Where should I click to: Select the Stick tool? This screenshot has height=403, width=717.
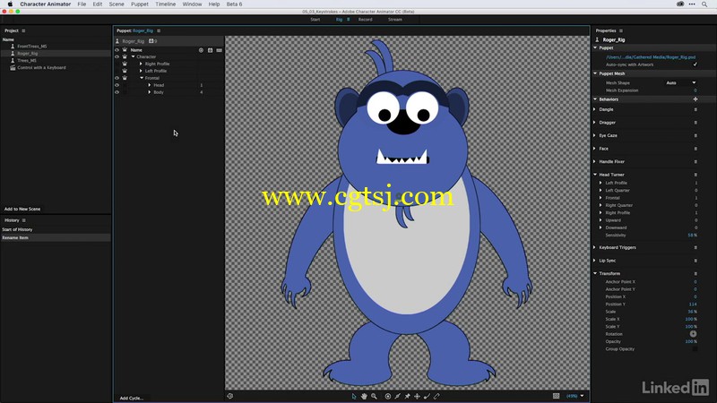(x=397, y=396)
